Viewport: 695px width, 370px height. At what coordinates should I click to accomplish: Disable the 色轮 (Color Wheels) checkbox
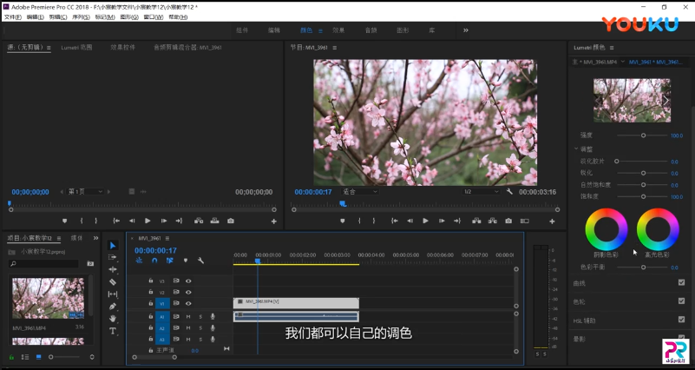pyautogui.click(x=681, y=301)
